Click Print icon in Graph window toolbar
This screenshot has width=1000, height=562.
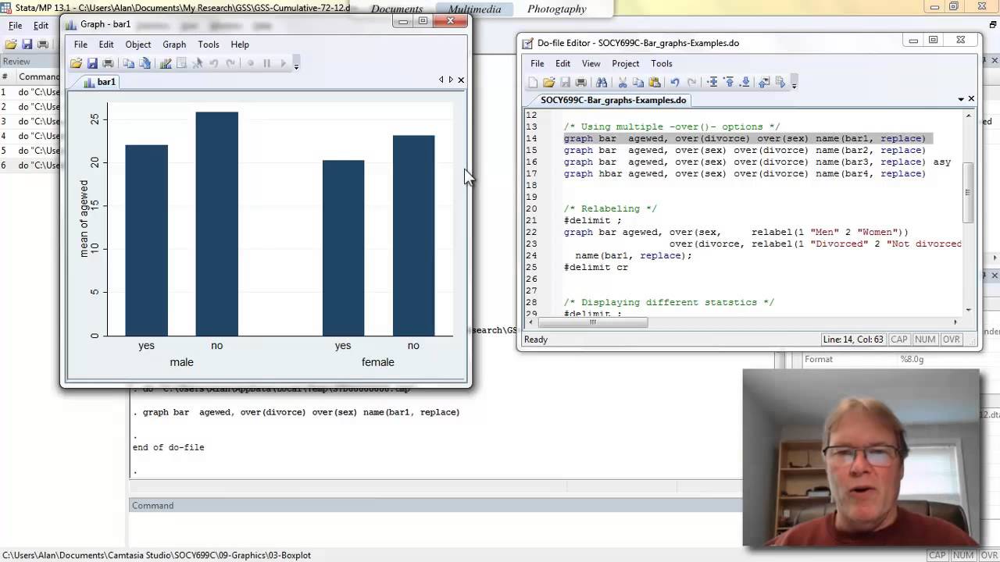tap(108, 63)
